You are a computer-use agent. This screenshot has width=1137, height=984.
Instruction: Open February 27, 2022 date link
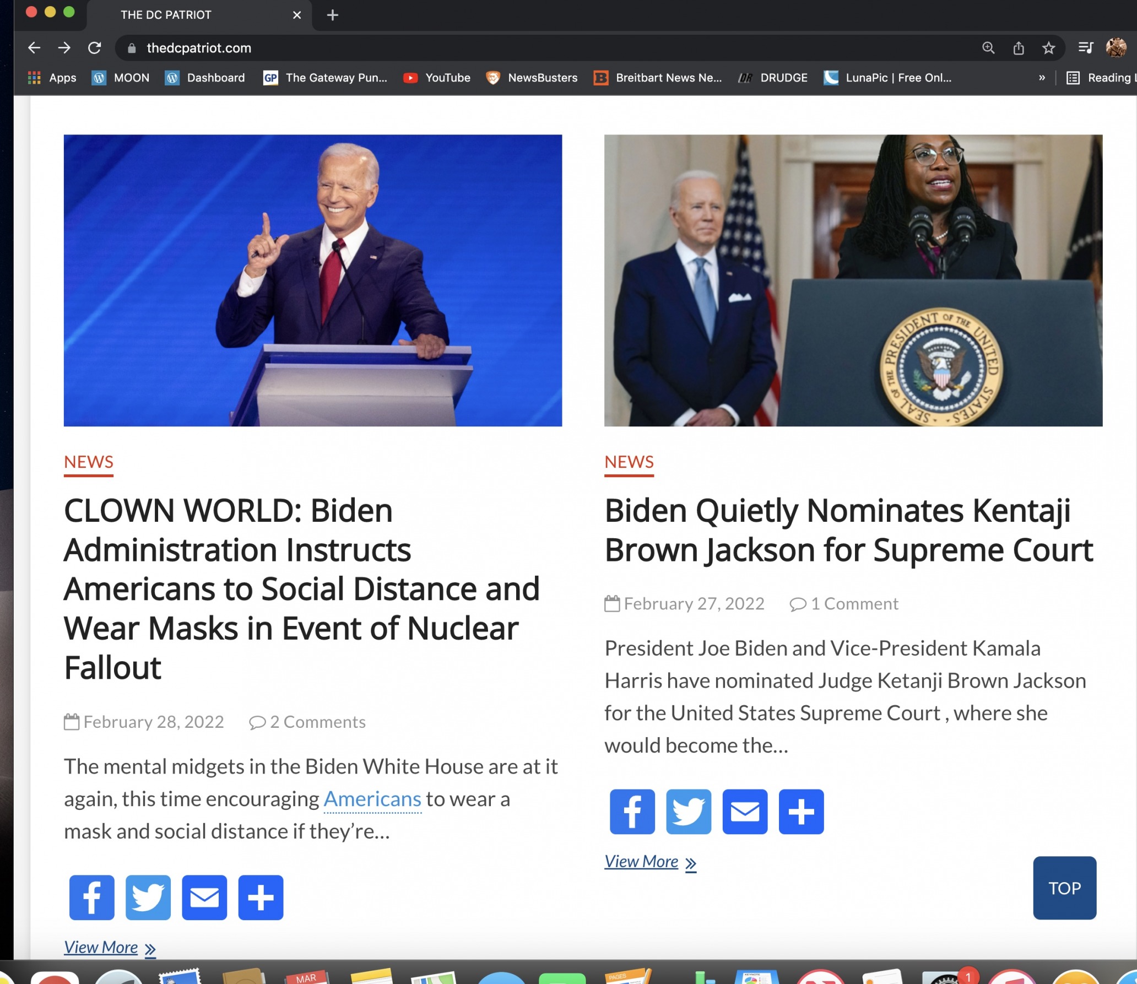click(x=694, y=604)
